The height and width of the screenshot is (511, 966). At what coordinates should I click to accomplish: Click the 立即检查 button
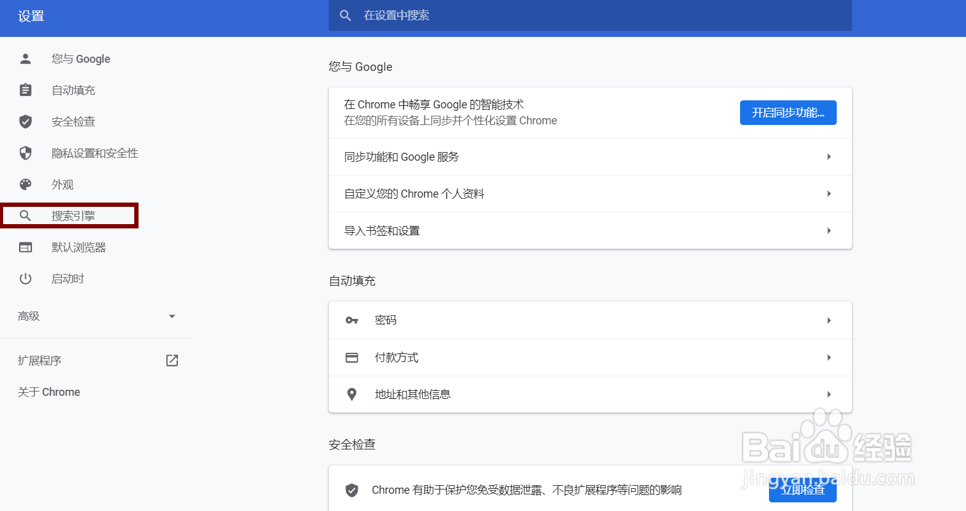803,490
